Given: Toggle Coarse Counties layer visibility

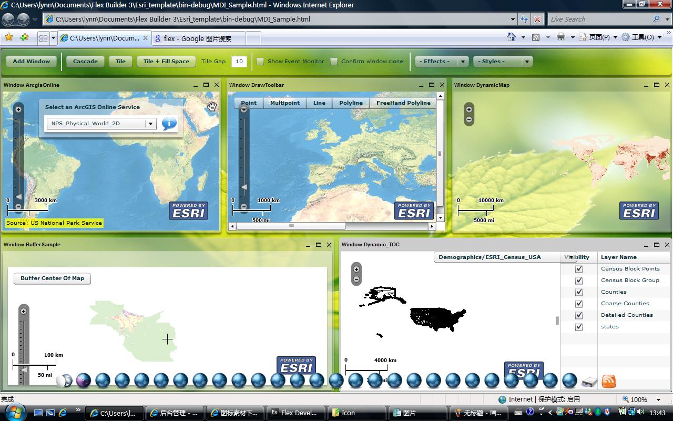Looking at the screenshot, I should 579,304.
